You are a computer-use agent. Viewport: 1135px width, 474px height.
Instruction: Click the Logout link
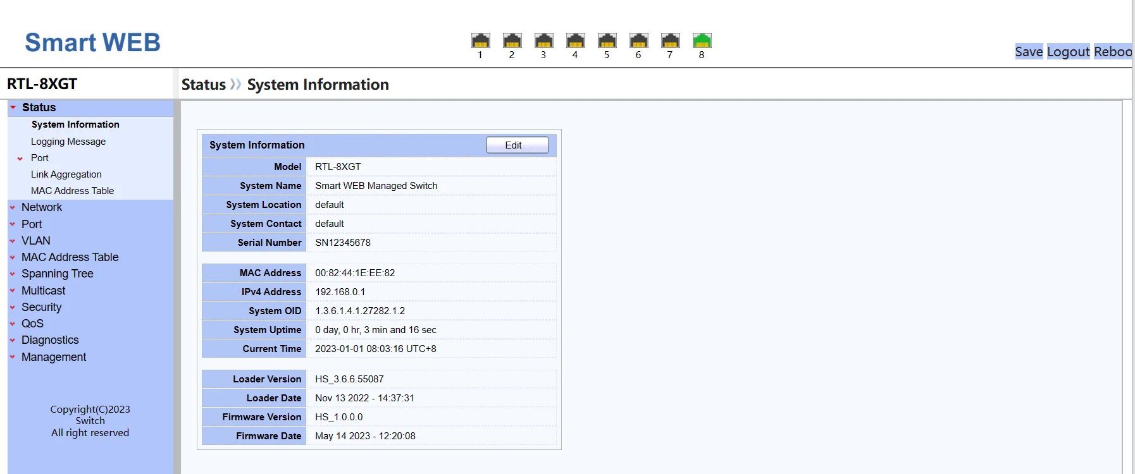(1068, 52)
